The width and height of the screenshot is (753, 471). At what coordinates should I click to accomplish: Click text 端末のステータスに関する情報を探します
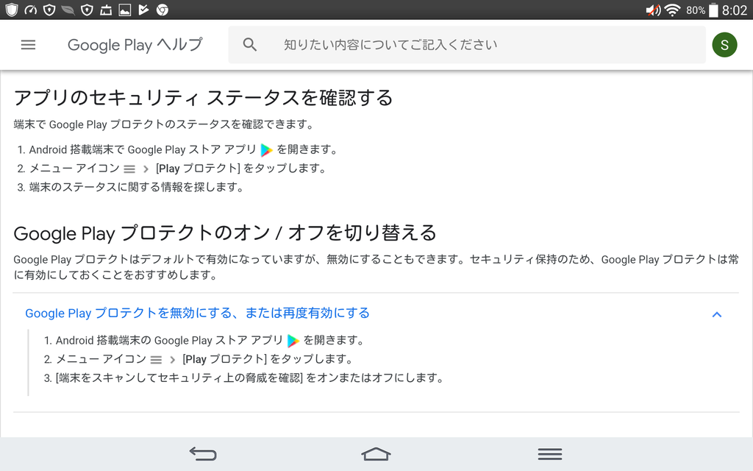tap(136, 187)
